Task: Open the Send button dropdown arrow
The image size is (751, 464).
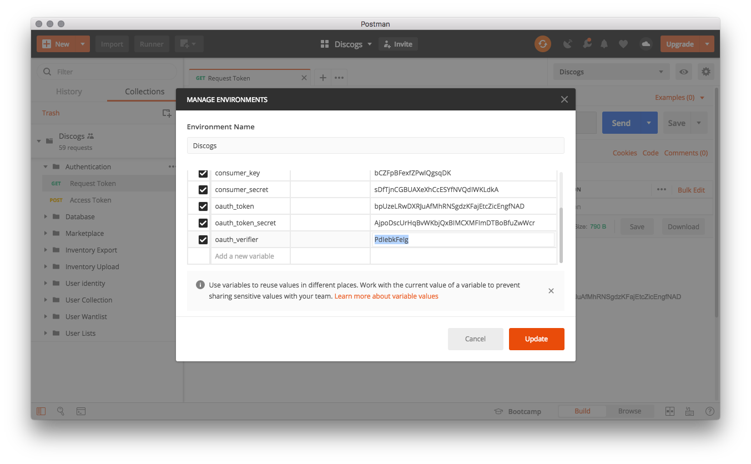Action: (x=648, y=123)
